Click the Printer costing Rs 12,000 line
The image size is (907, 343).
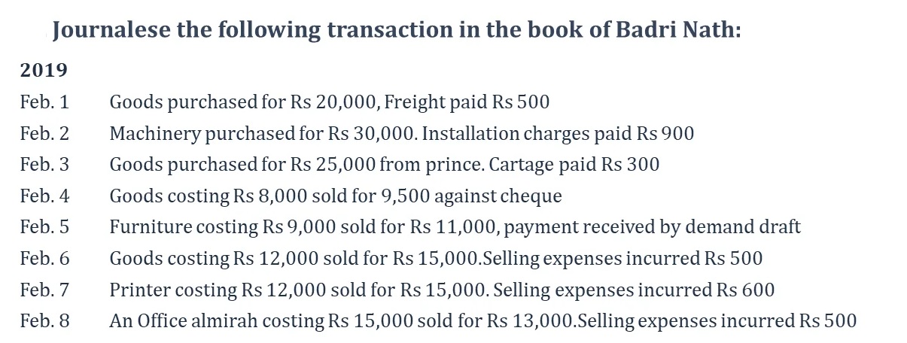click(441, 290)
